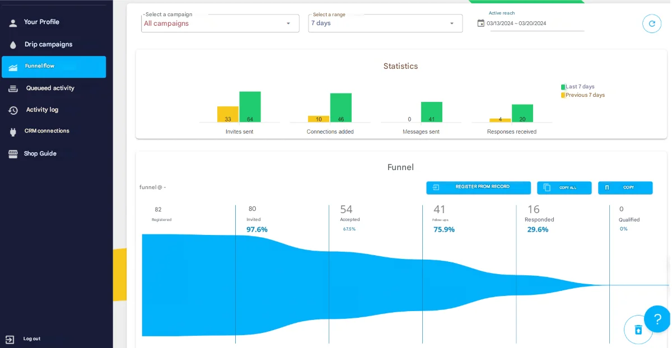This screenshot has width=672, height=348.
Task: Expand campaign list using its arrow
Action: (x=288, y=23)
